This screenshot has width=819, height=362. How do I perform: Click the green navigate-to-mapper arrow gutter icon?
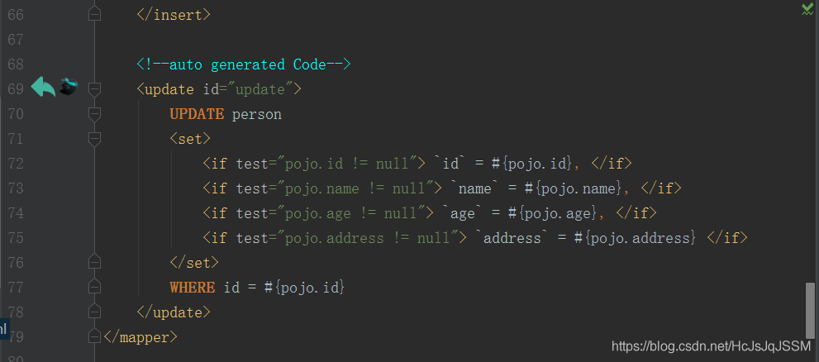point(42,87)
